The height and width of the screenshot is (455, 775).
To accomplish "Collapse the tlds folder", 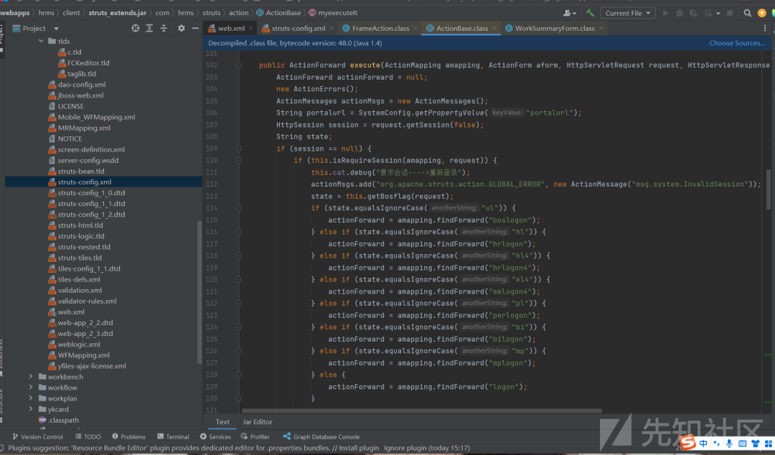I will click(41, 41).
